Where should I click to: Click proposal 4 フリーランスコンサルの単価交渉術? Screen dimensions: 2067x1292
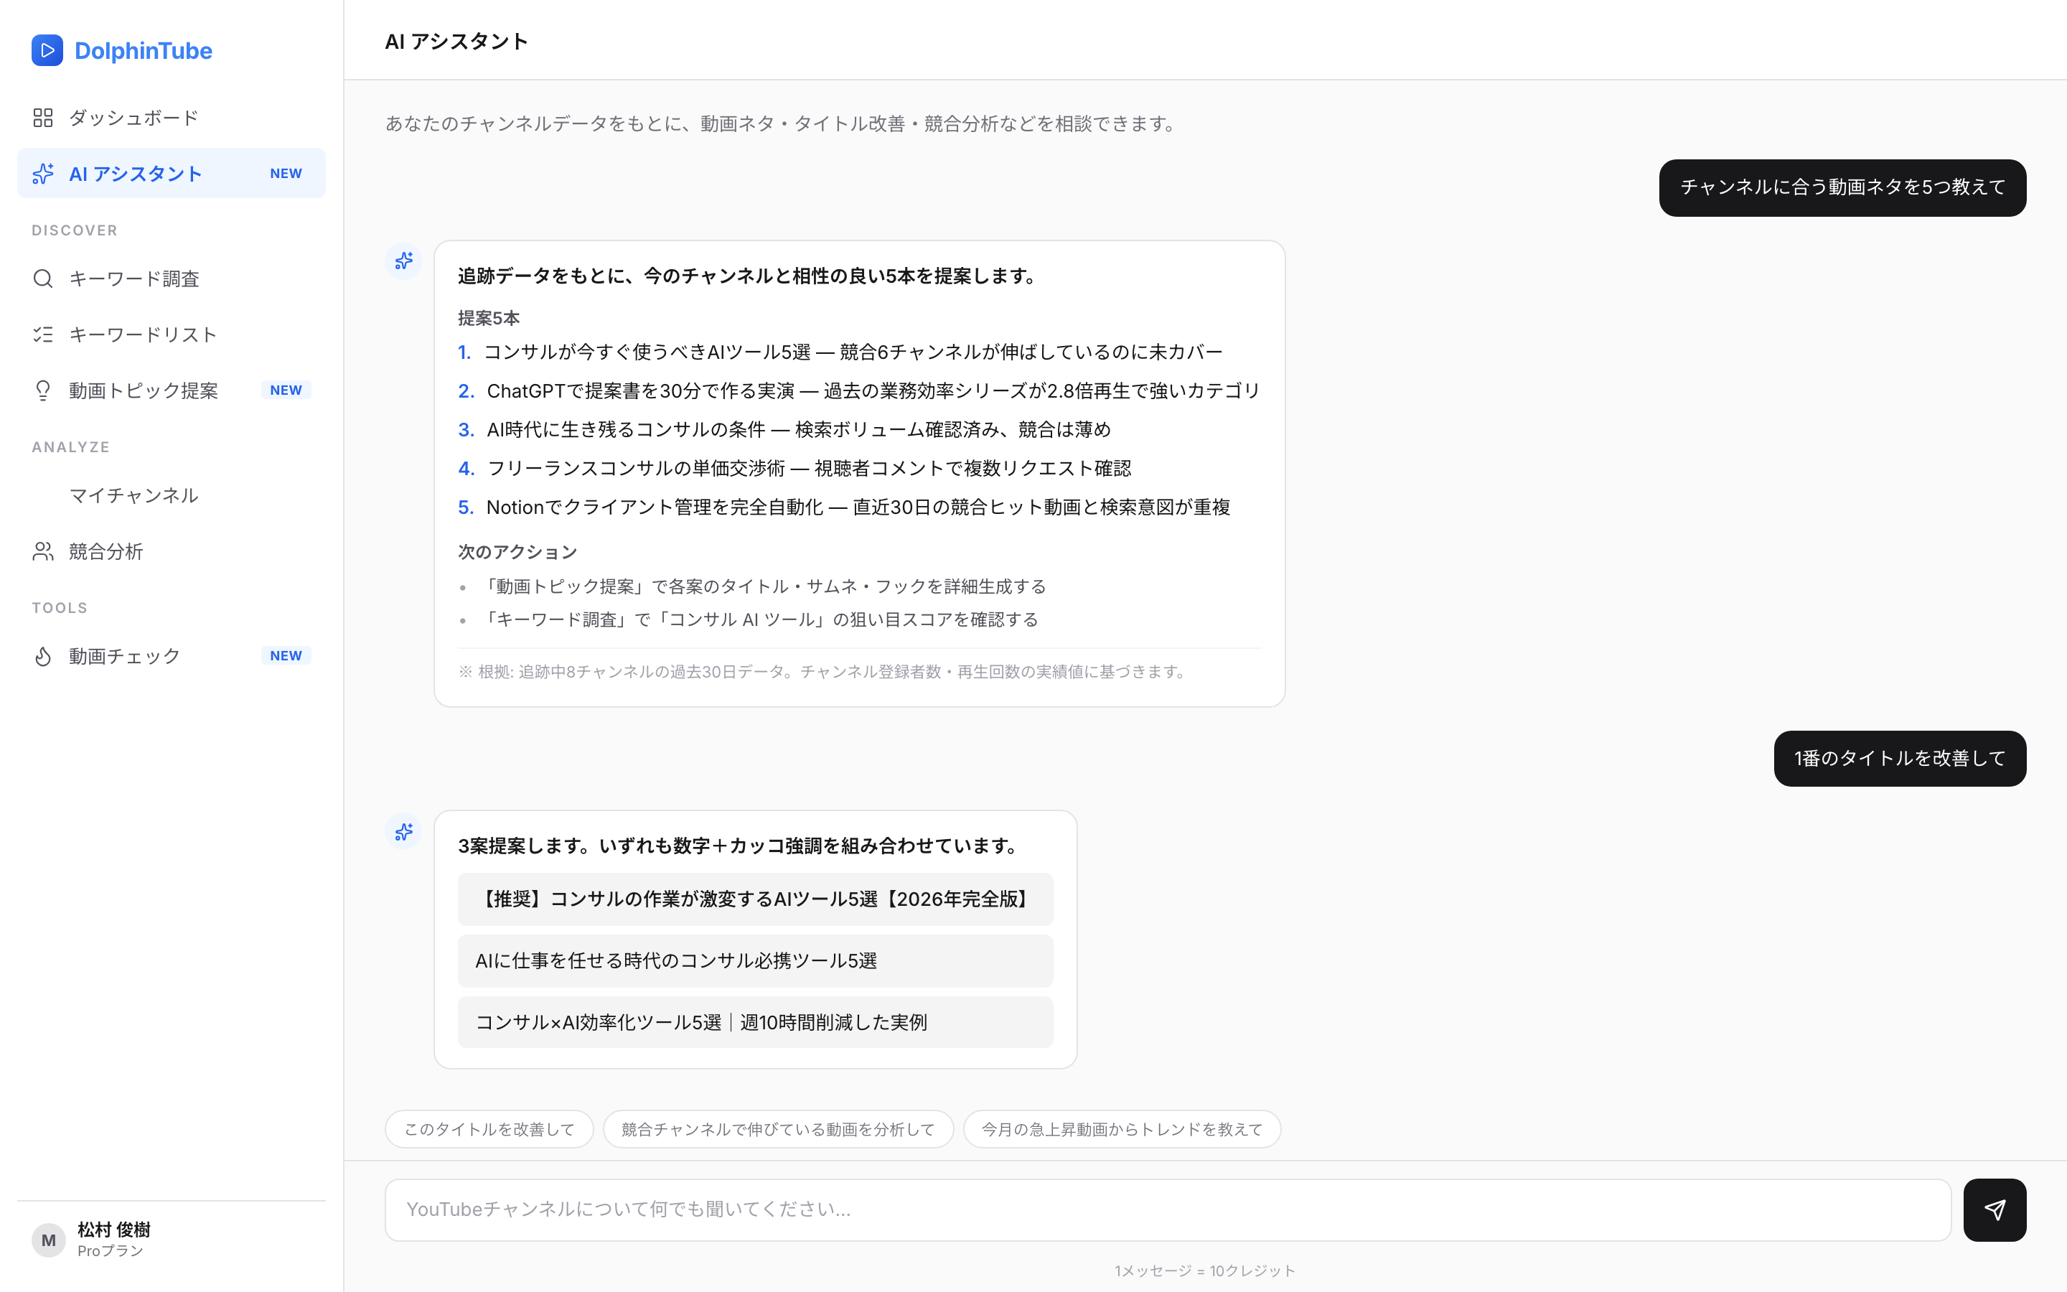pos(795,468)
